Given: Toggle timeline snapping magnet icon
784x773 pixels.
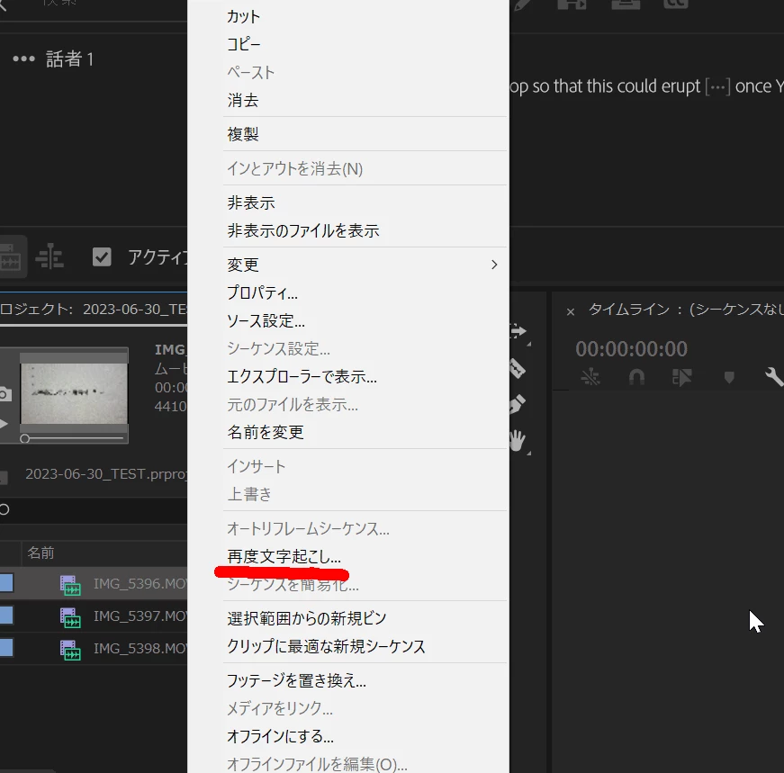Looking at the screenshot, I should pyautogui.click(x=636, y=377).
